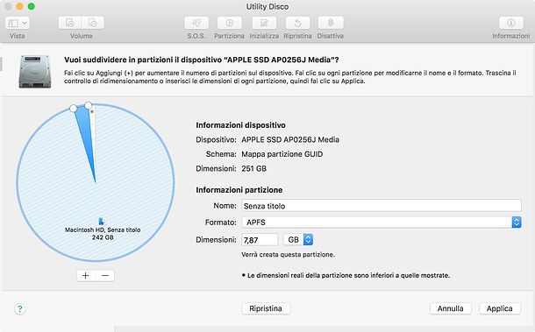Select the left pie resize handle

coord(73,109)
